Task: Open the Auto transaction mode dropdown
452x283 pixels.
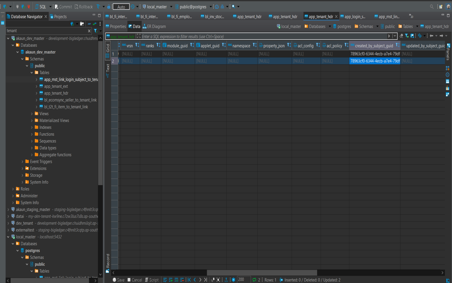Action: pos(121,7)
